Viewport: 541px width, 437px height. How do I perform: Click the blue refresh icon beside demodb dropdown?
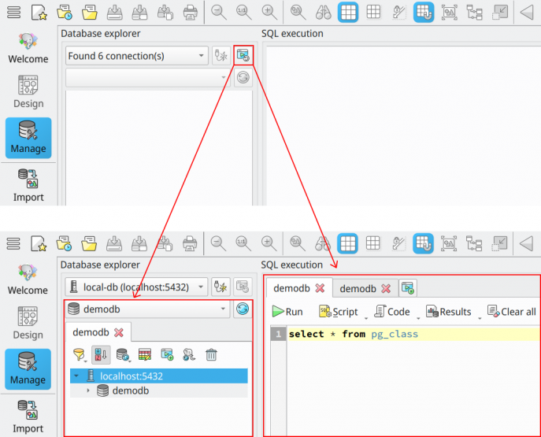(x=243, y=309)
